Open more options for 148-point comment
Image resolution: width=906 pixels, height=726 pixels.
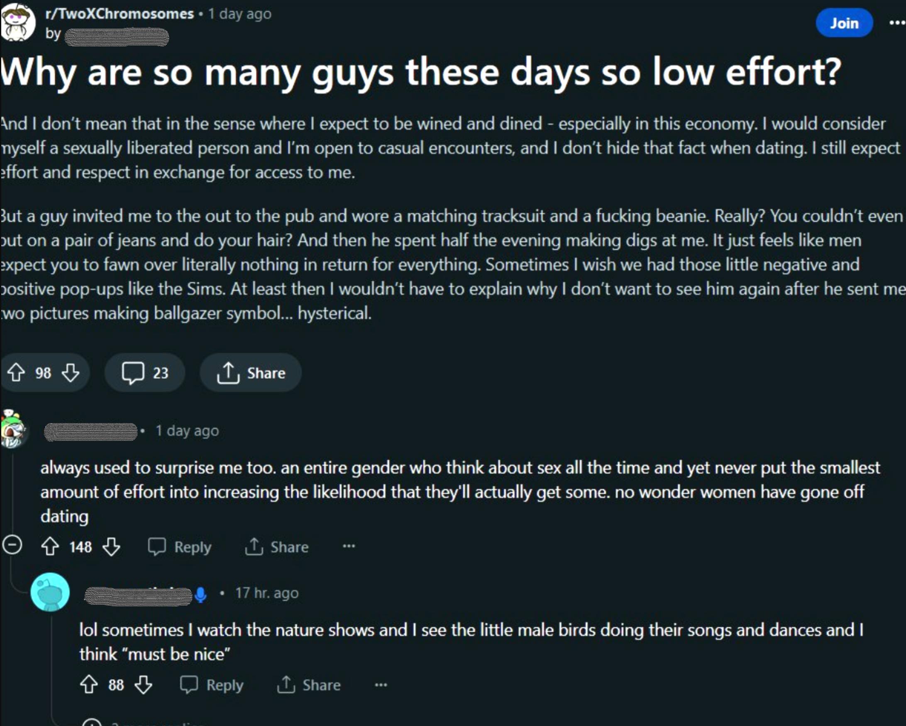point(349,546)
